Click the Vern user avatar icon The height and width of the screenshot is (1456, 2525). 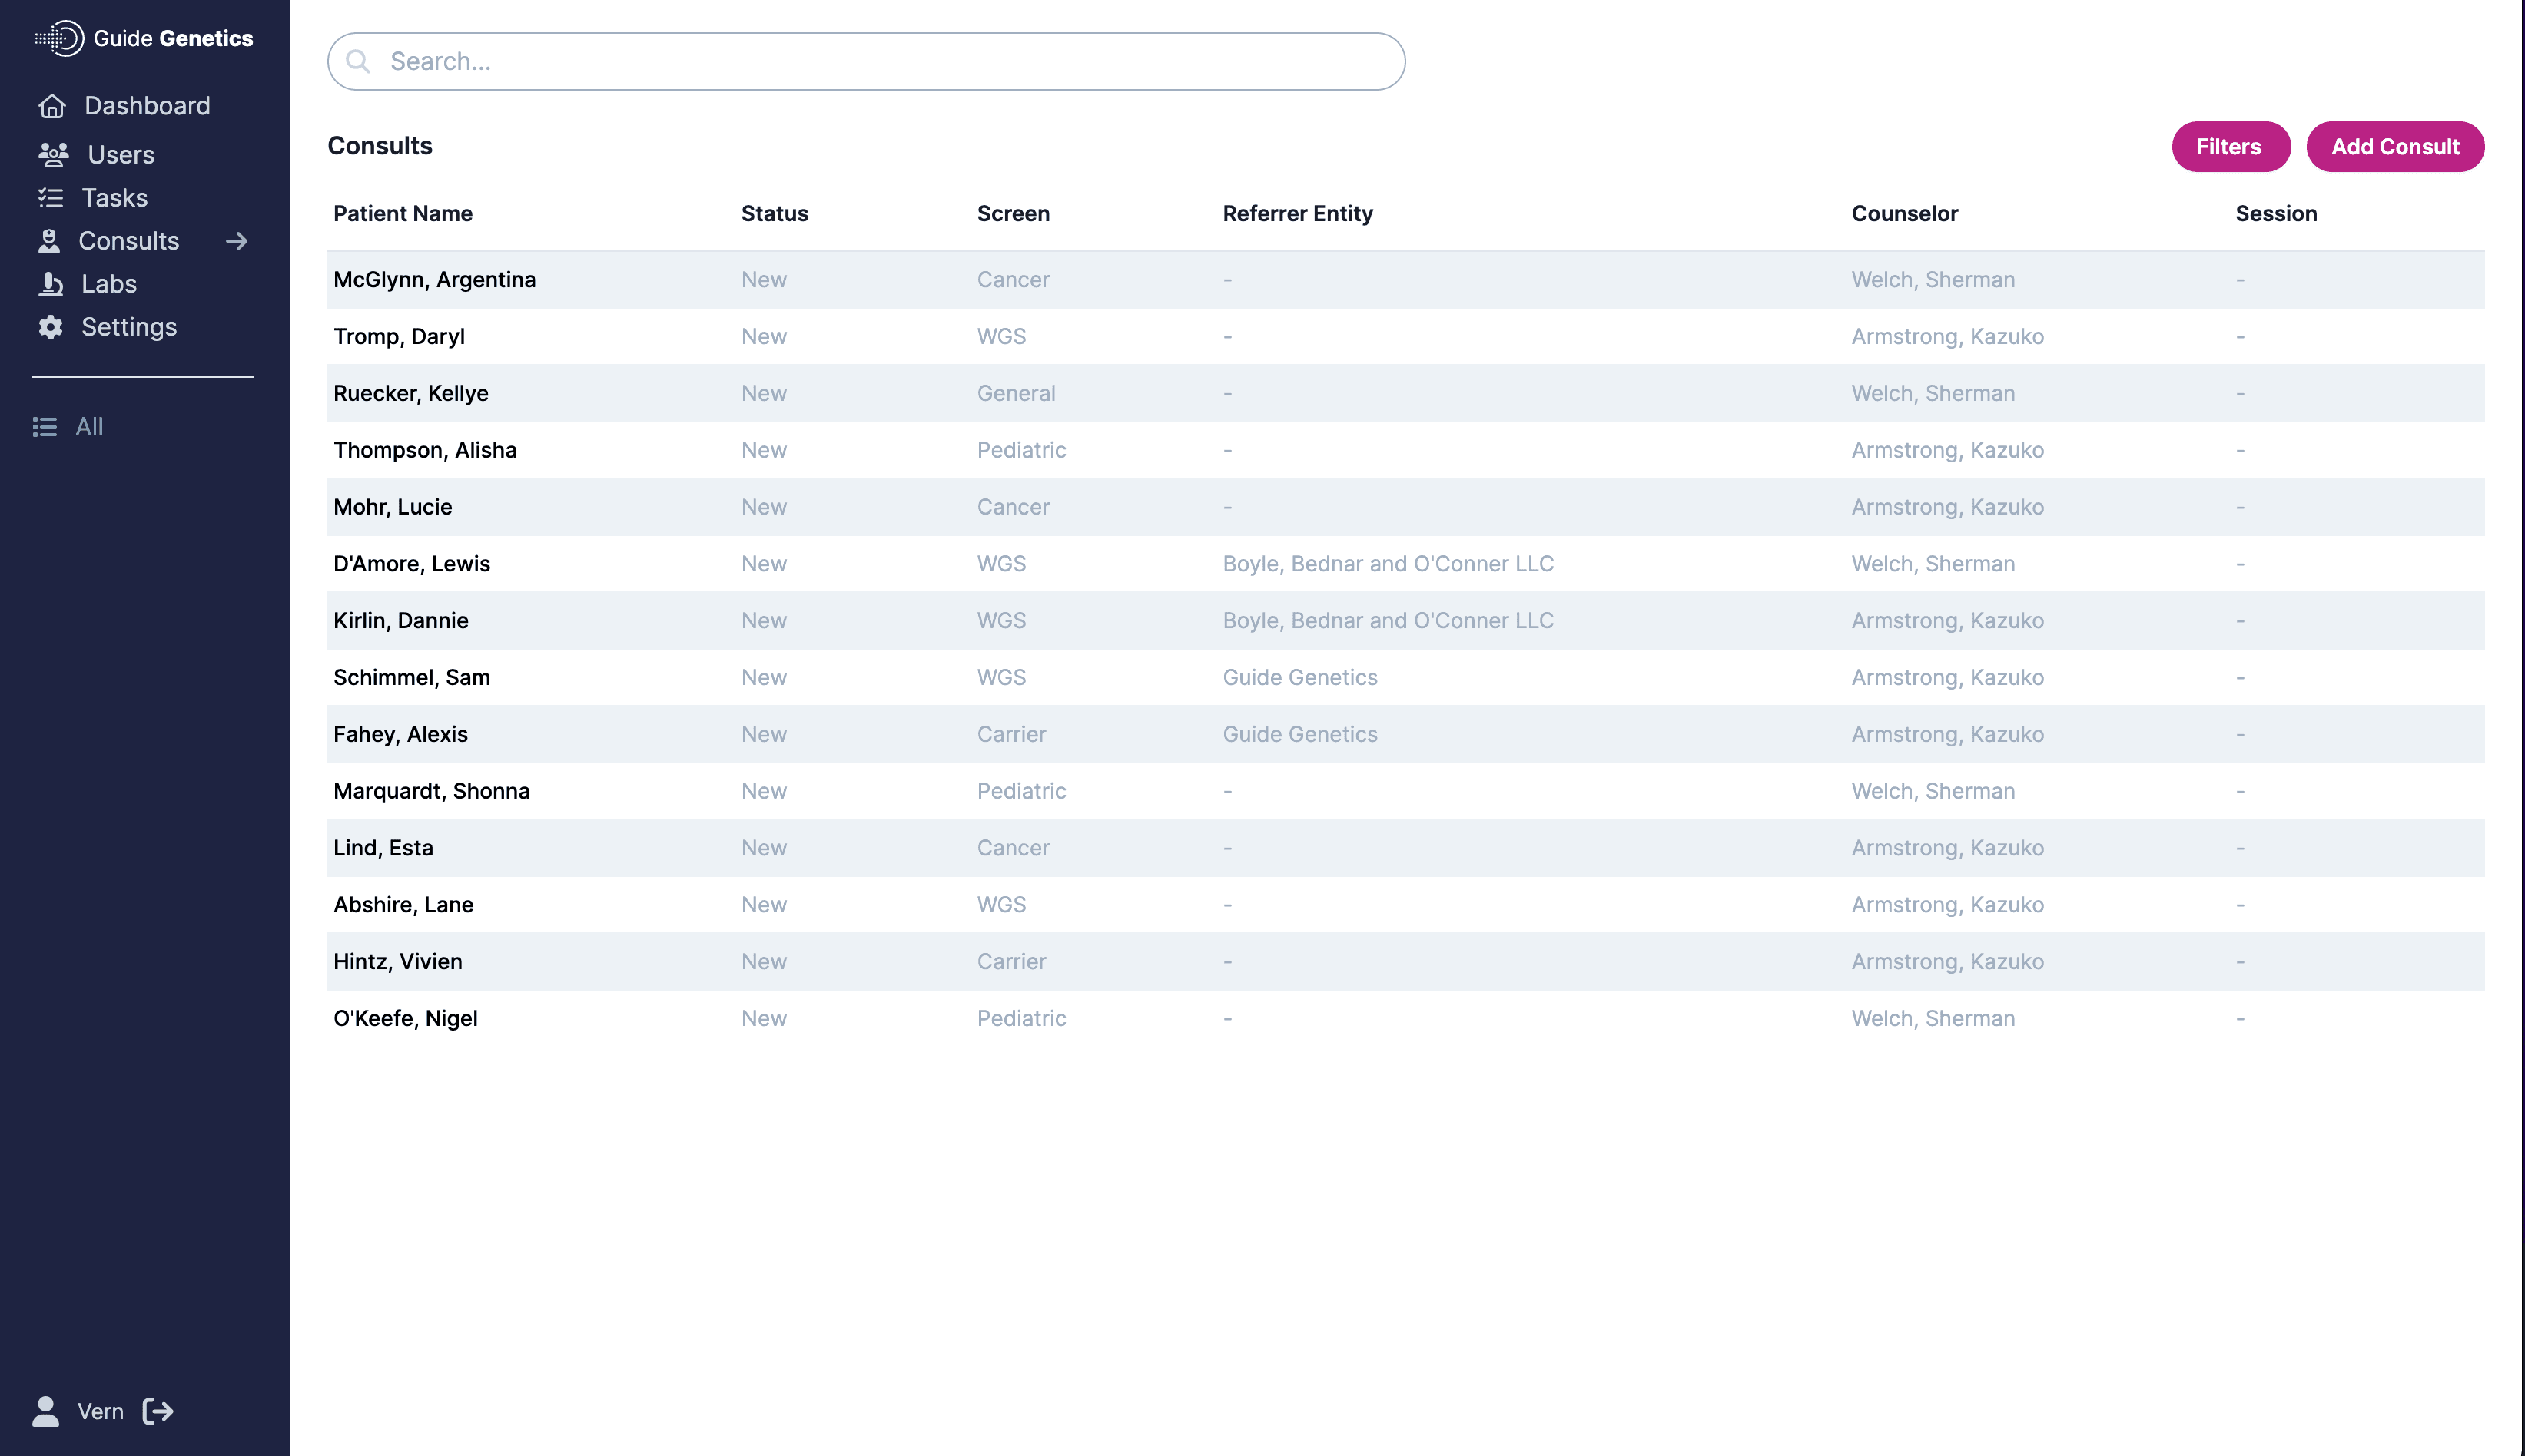coord(44,1411)
